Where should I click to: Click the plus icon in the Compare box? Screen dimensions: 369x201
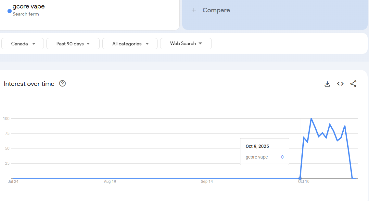coord(194,10)
